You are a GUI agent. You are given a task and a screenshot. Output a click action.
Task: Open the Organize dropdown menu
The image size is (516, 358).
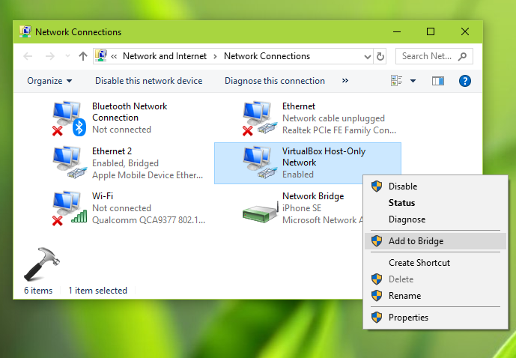pos(49,81)
